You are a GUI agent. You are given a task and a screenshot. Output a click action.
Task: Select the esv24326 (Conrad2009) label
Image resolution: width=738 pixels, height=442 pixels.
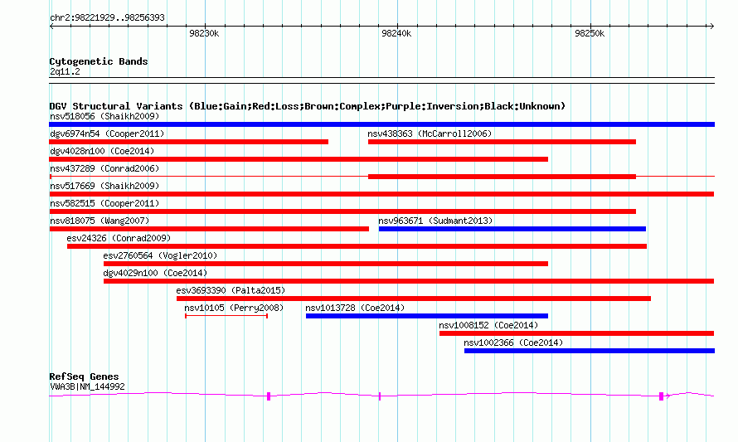click(119, 238)
